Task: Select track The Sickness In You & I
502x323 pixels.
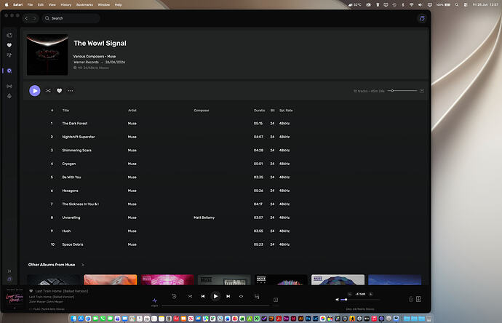Action: coord(80,204)
